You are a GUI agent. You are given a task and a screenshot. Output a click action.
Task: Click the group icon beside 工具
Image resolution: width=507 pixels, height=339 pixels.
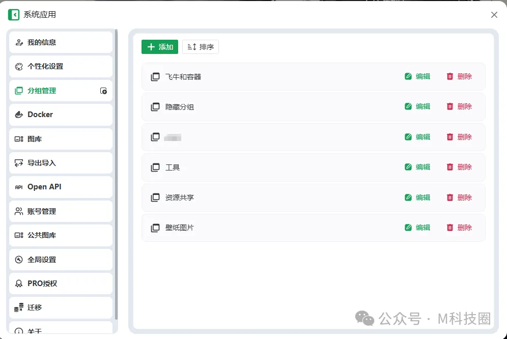pyautogui.click(x=155, y=167)
